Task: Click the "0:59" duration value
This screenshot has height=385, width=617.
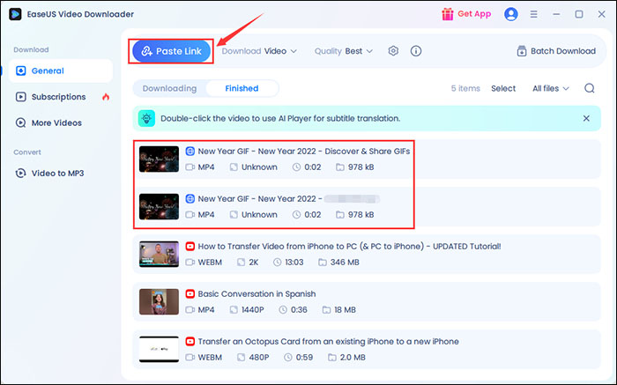Action: pos(304,358)
